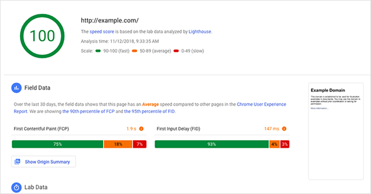
Task: Click the Field Data bar chart icon
Action: [x=16, y=88]
